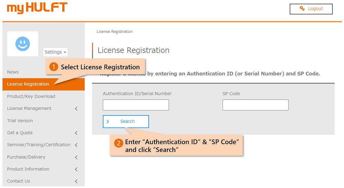344x188 pixels.
Task: Expand the License Management submenu chevron
Action: pos(76,109)
